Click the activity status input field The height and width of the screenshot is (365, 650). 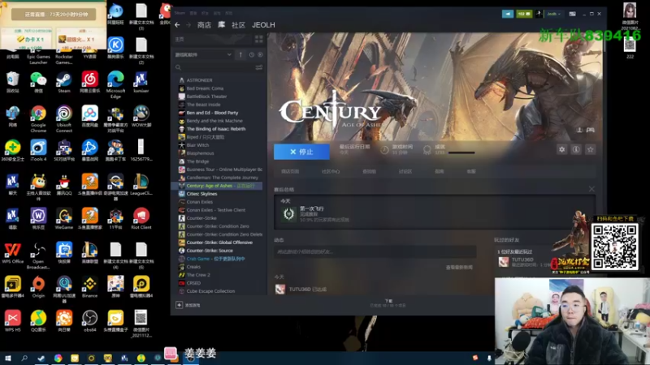pos(375,251)
